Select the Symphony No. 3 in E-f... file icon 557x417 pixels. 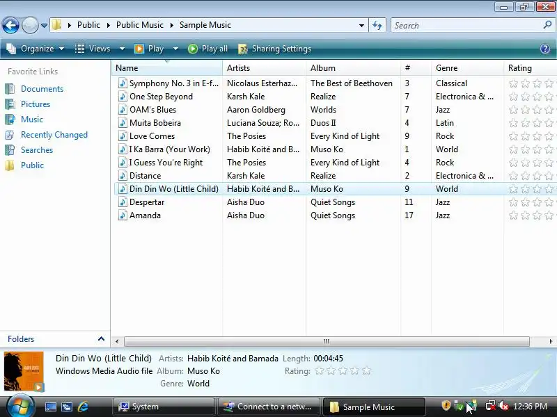coord(123,83)
